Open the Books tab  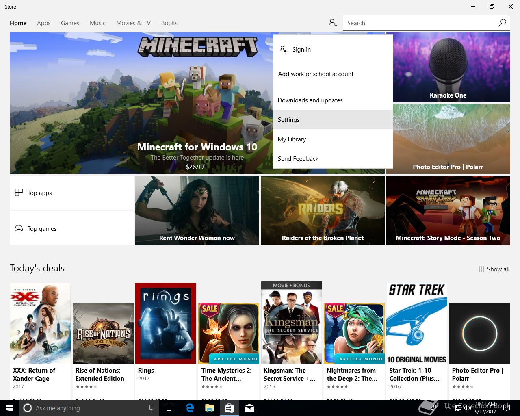[x=169, y=23]
